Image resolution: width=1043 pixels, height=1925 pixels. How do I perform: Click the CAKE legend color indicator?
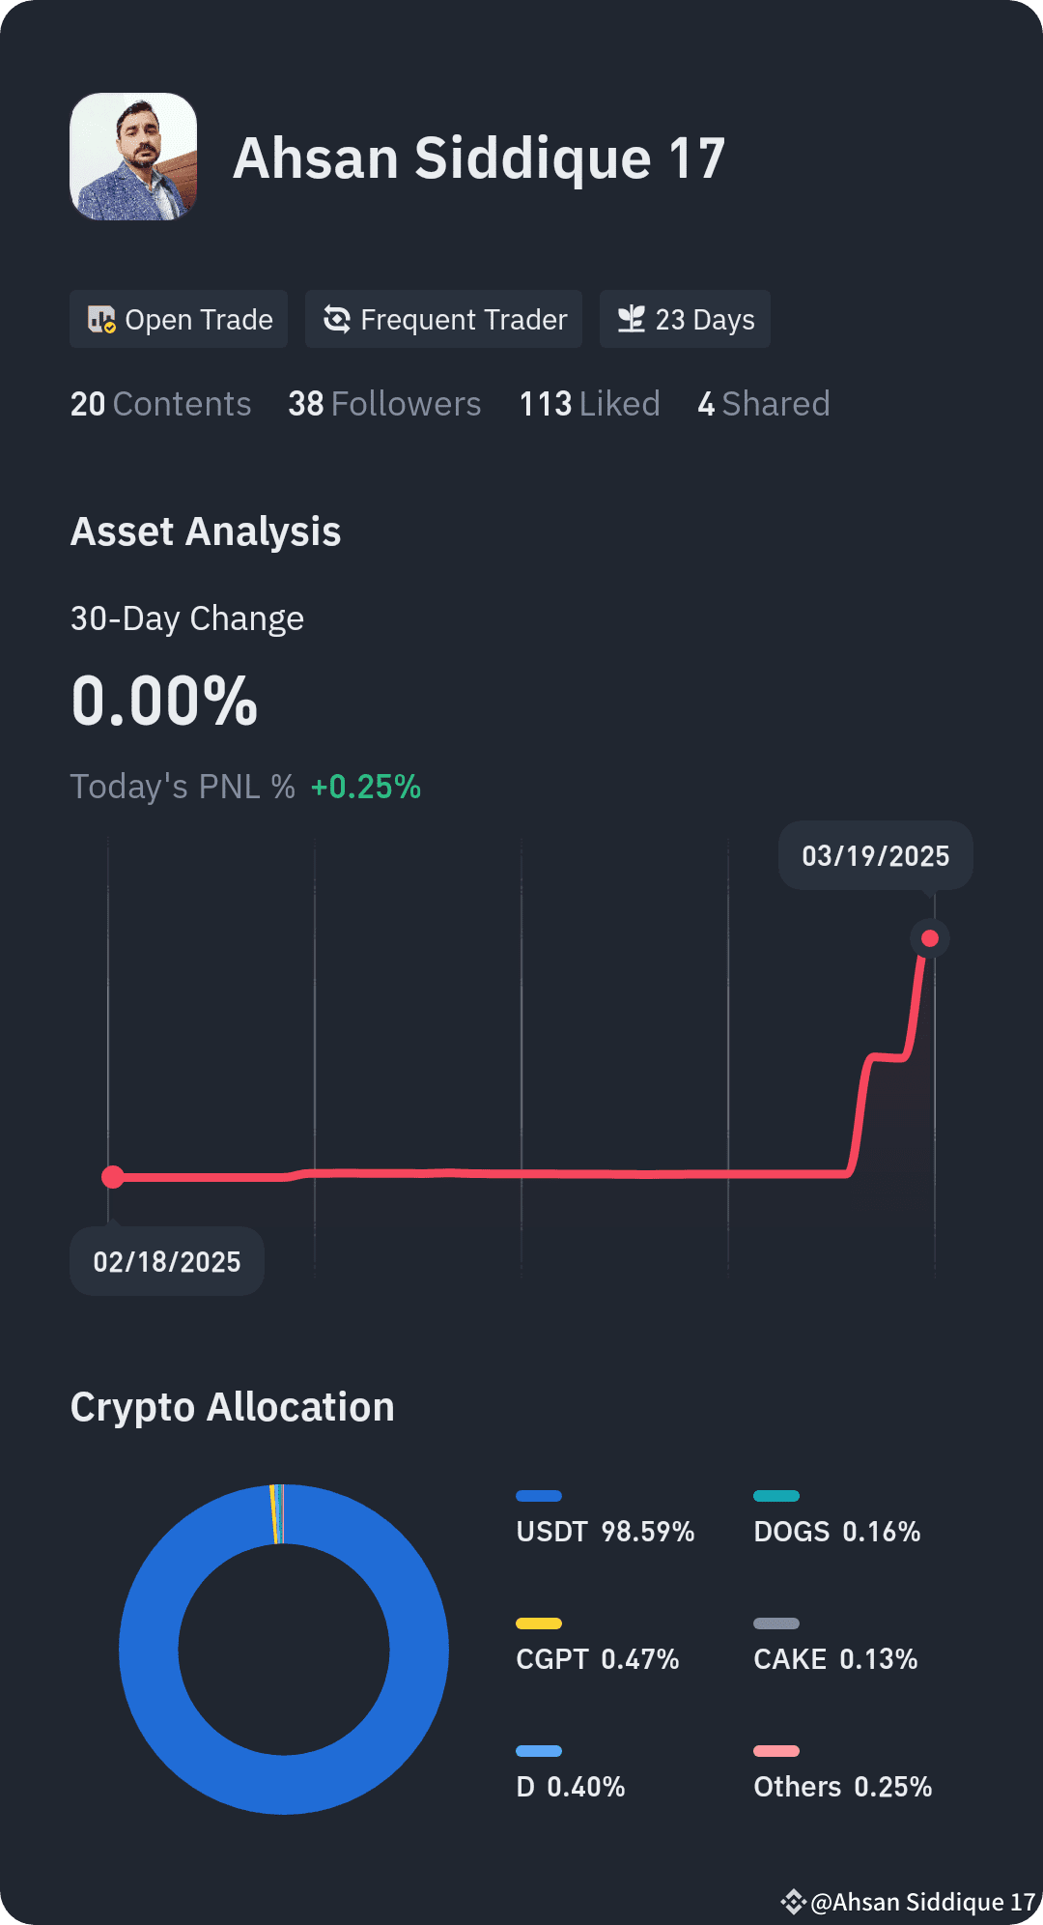(x=775, y=1622)
